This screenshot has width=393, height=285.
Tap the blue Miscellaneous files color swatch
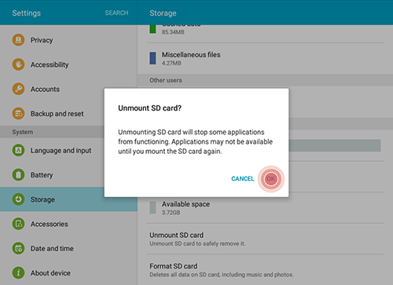152,58
